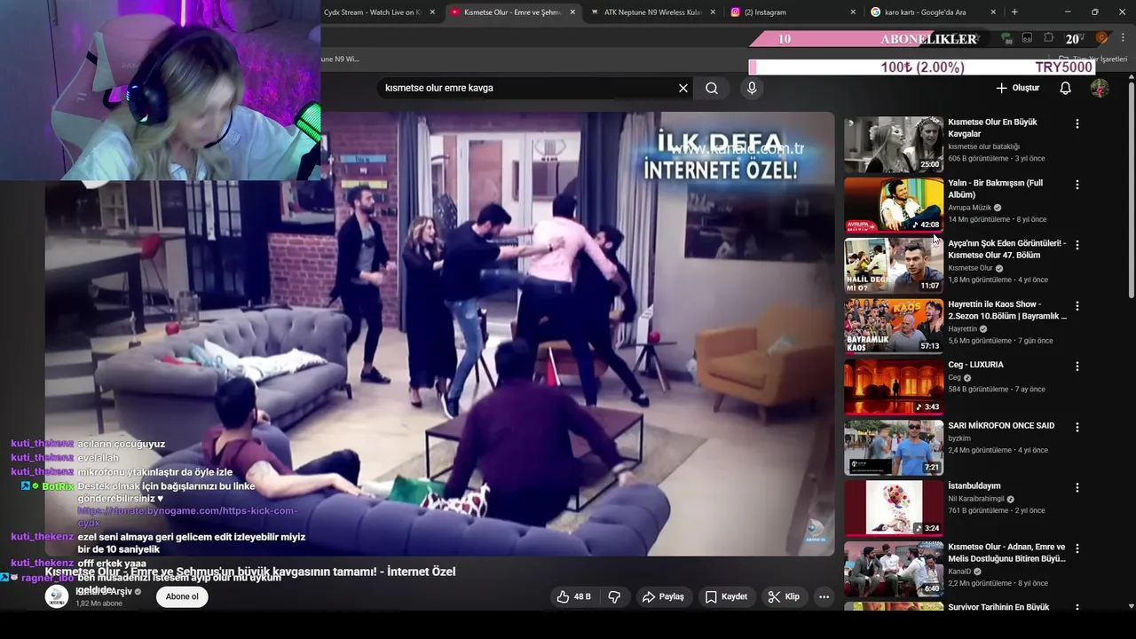
Task: Close the Instagram tab
Action: pos(853,12)
